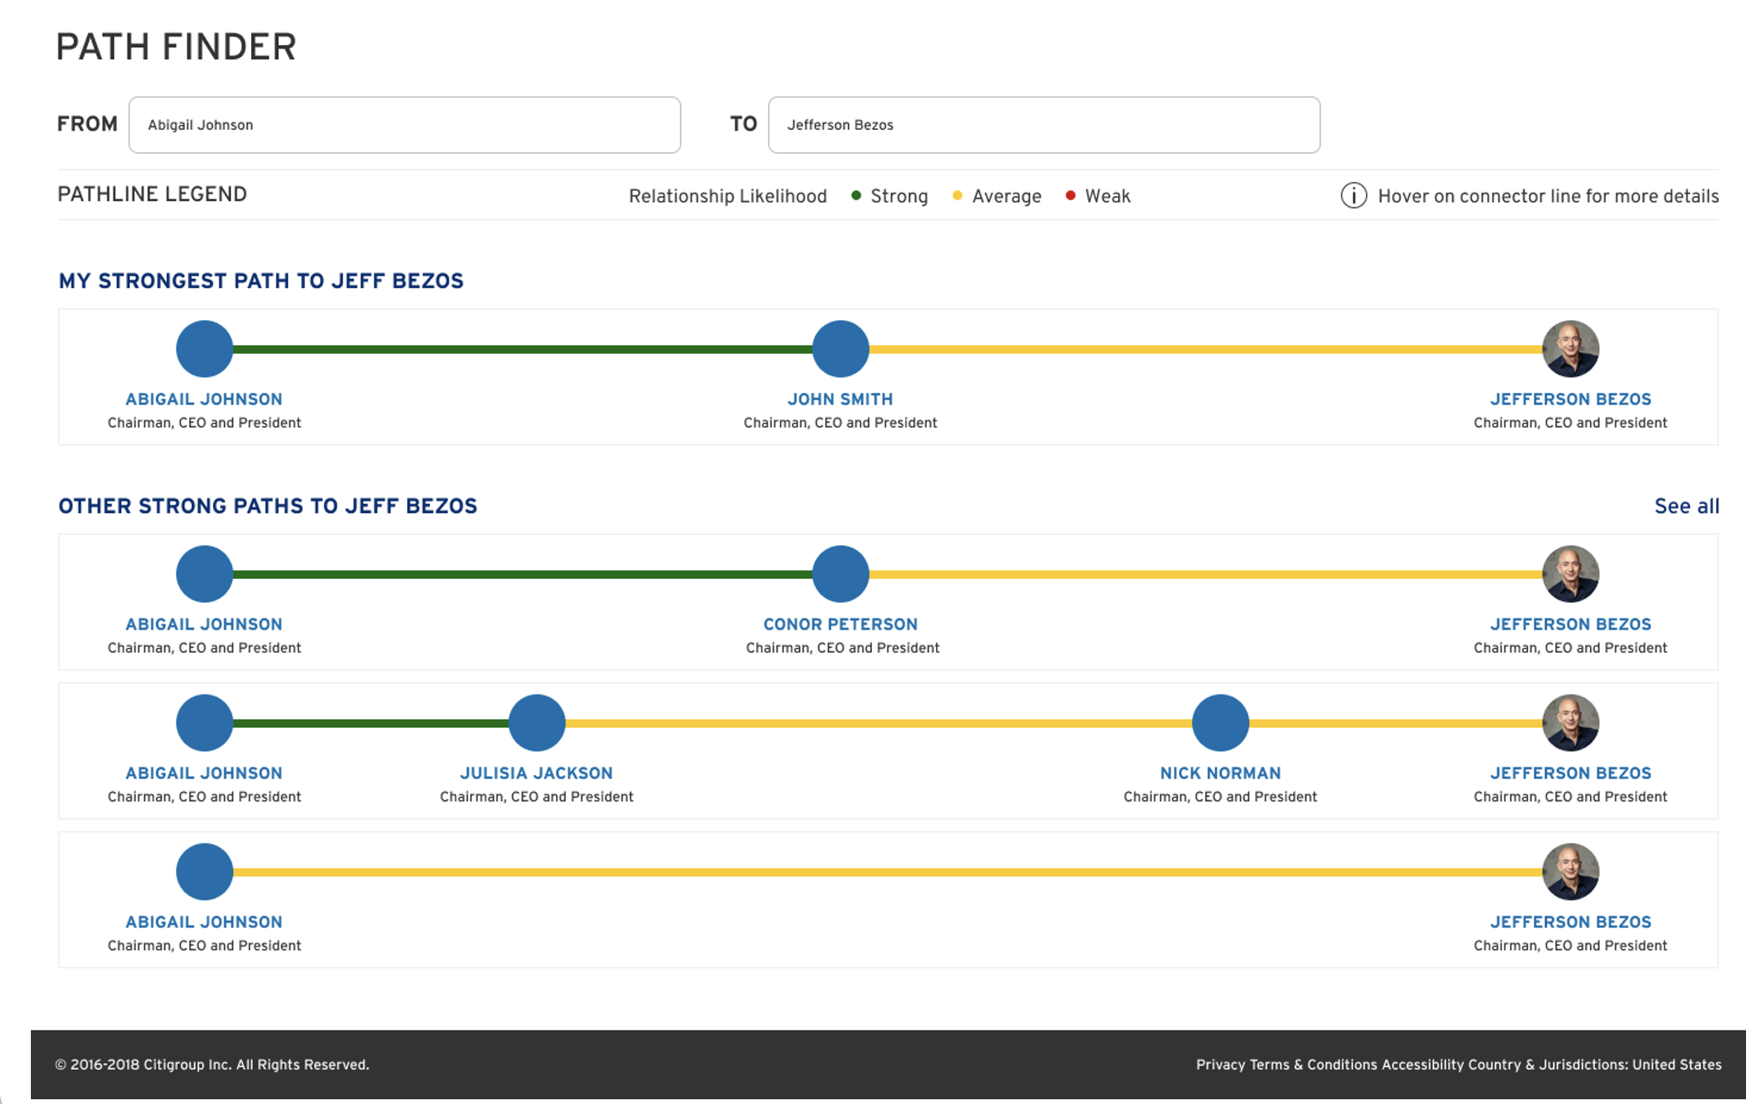Click the FROM field with Abigail Johnson
Screen dimensions: 1750x1104
pyautogui.click(x=404, y=125)
